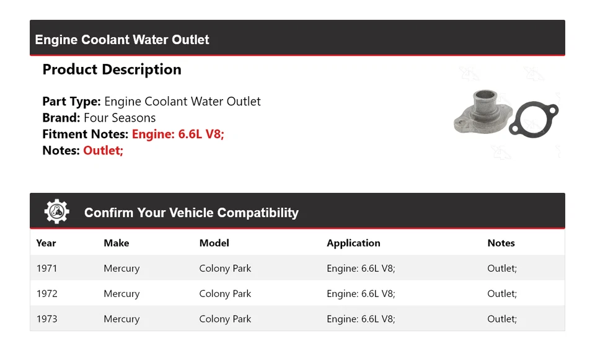Open the water outlet product image
Viewport: 595px width, 351px height.
point(506,113)
